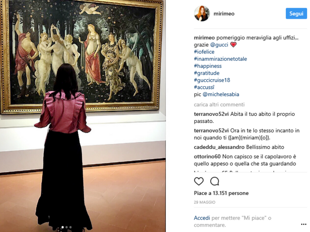The height and width of the screenshot is (232, 310).
Task: Like the post with the heart icon
Action: tap(199, 181)
